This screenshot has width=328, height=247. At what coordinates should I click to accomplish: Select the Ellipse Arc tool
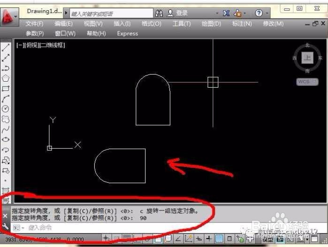tap(6, 150)
